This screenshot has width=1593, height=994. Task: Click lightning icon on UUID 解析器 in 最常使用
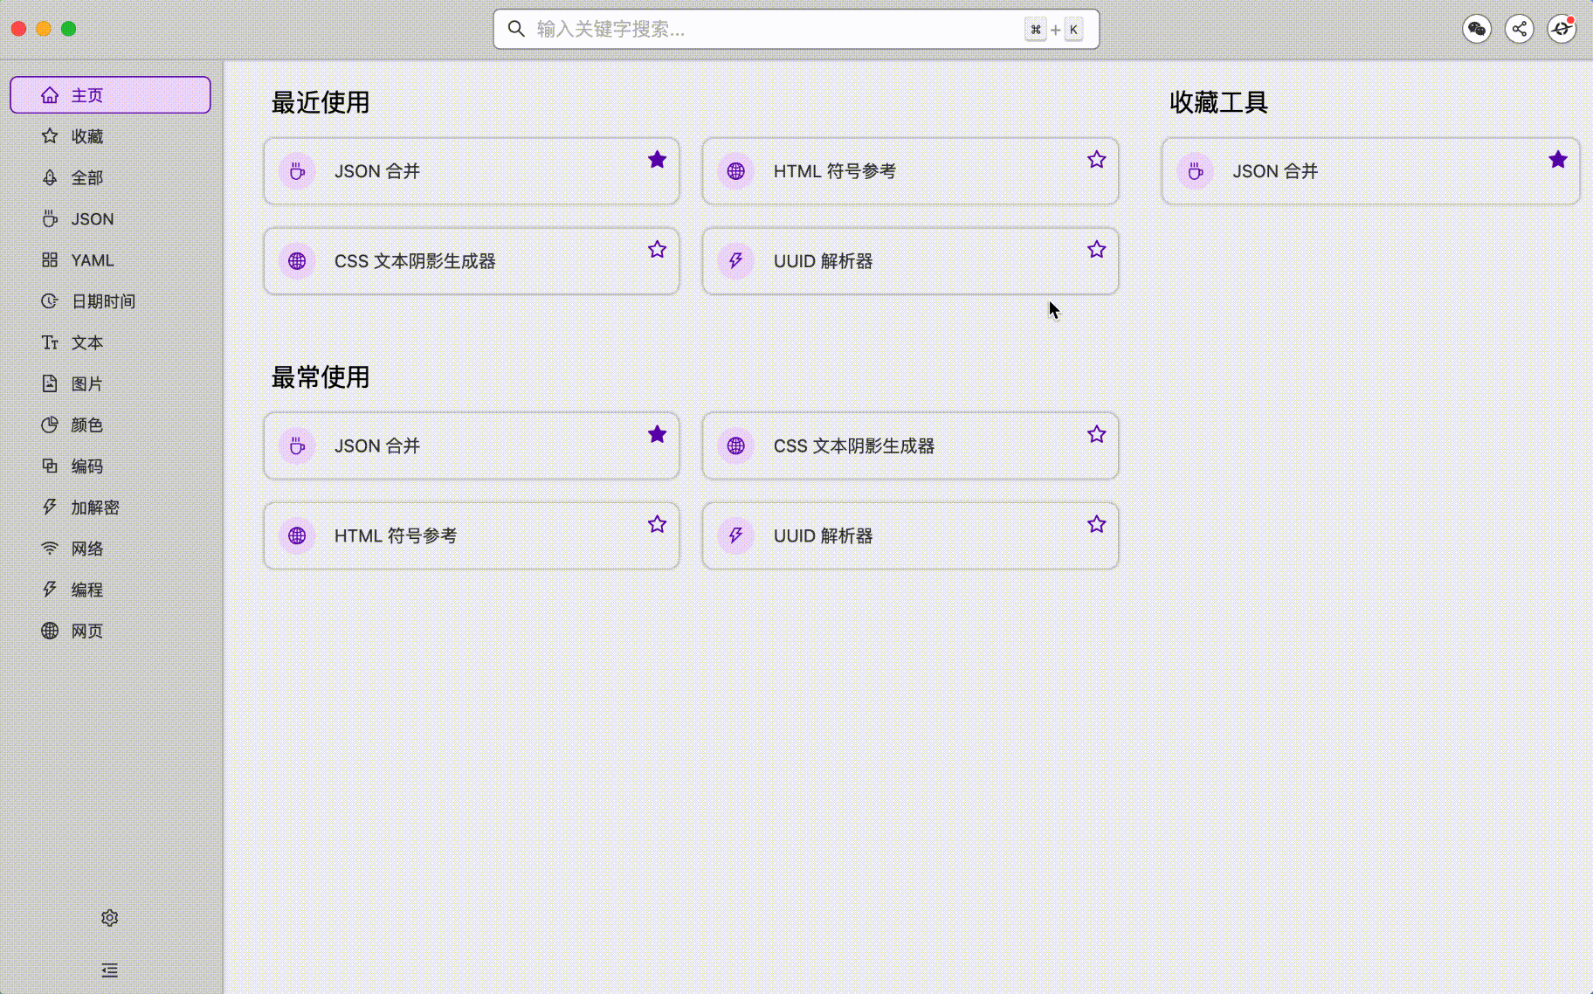coord(736,535)
